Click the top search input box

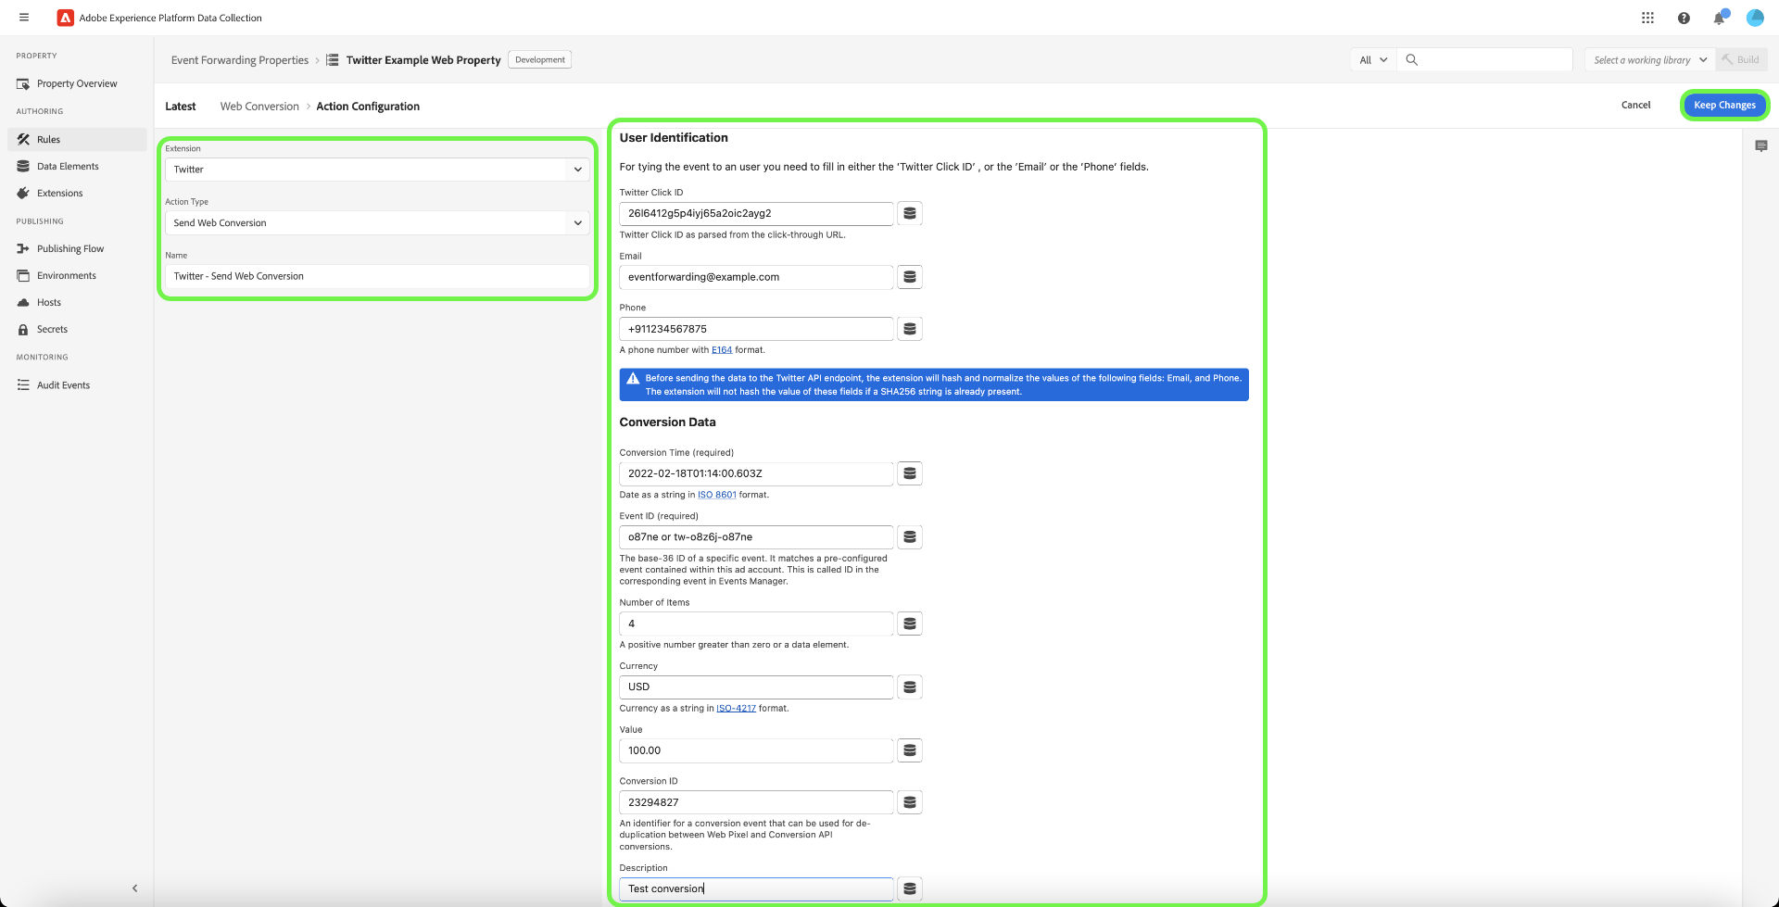[x=1484, y=60]
